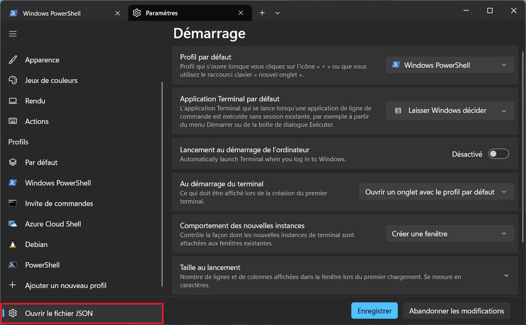Enable the Lancement au démarrage toggle

[499, 154]
